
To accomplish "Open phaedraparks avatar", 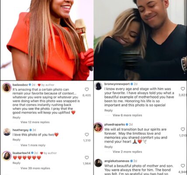I will tap(98, 127).
